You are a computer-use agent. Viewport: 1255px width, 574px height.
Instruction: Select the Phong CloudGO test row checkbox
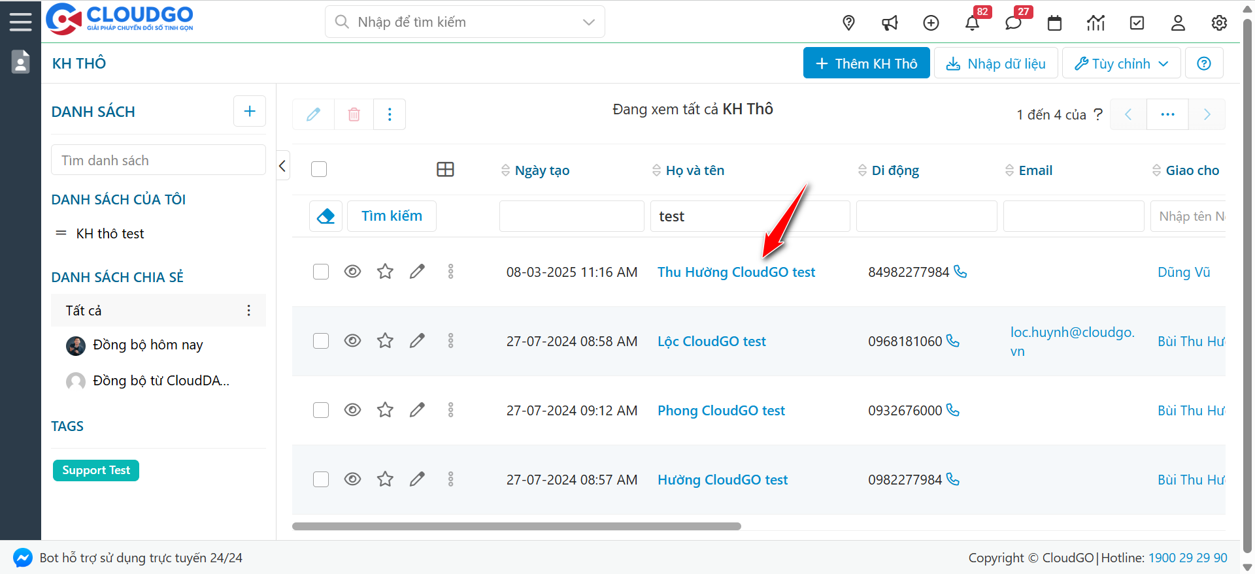tap(321, 410)
